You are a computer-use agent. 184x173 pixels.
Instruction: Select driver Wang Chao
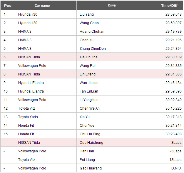89,23
